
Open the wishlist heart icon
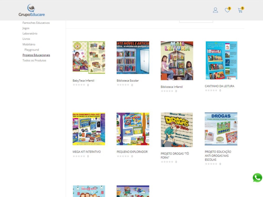click(227, 10)
